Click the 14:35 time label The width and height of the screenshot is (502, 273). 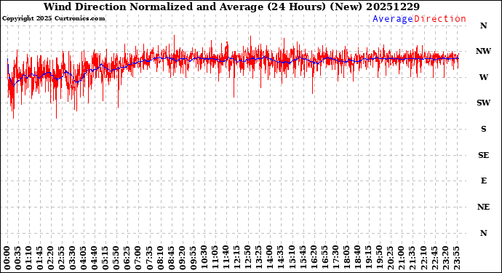pyautogui.click(x=281, y=258)
